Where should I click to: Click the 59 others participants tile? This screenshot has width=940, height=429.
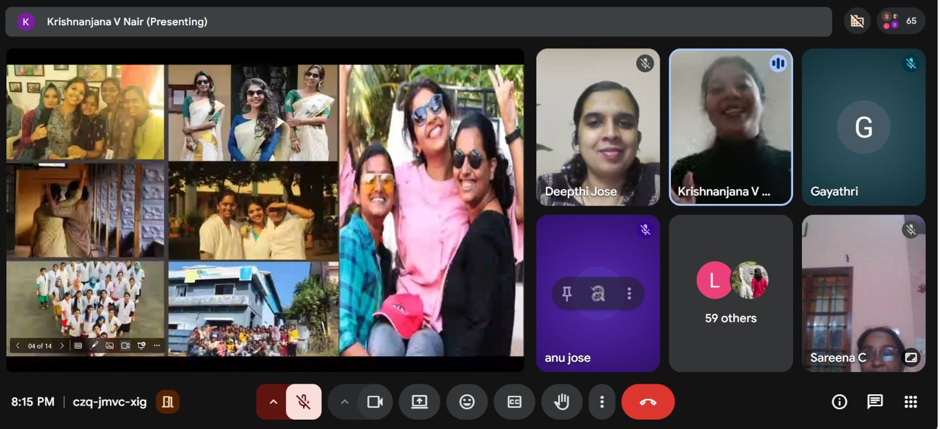click(x=730, y=293)
